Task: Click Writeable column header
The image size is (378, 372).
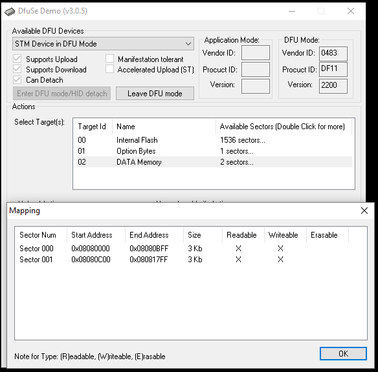Action: [285, 235]
